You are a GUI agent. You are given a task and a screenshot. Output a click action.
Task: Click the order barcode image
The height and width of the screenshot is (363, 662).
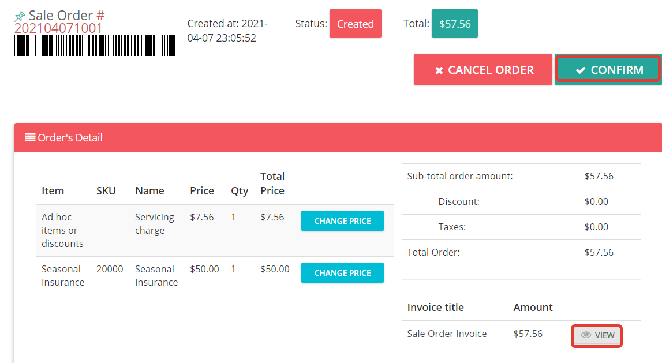95,45
